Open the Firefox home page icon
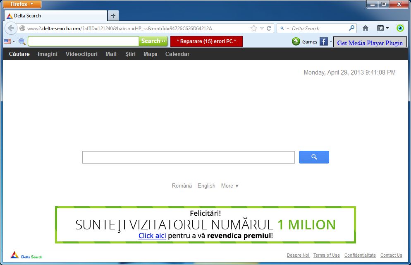The width and height of the screenshot is (411, 265). coord(366,28)
